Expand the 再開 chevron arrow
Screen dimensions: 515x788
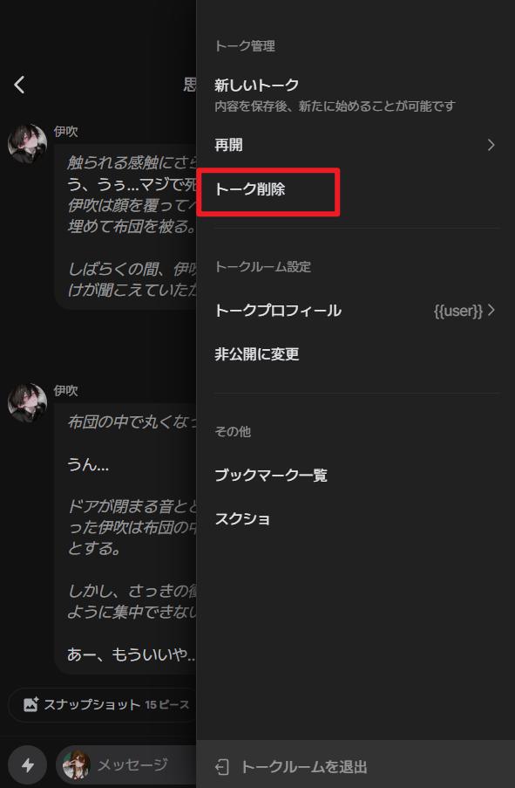491,145
